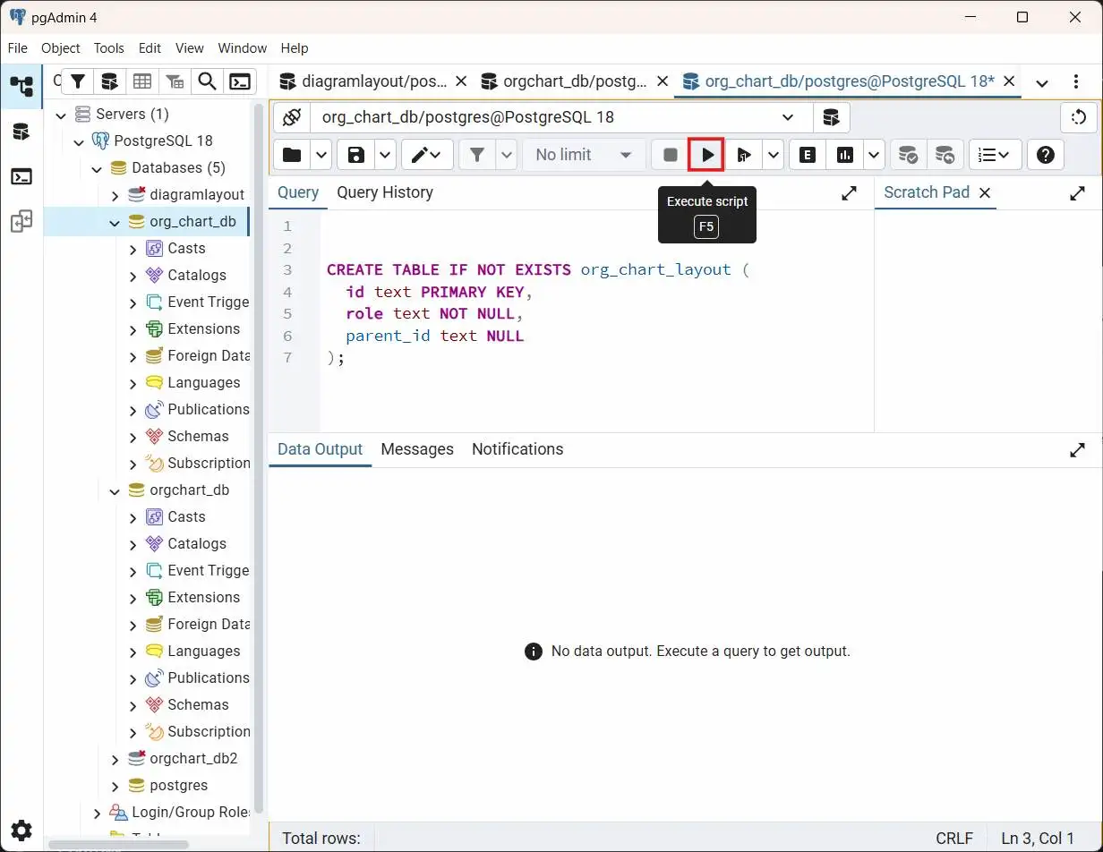Run the query with Execute script button

pyautogui.click(x=706, y=155)
